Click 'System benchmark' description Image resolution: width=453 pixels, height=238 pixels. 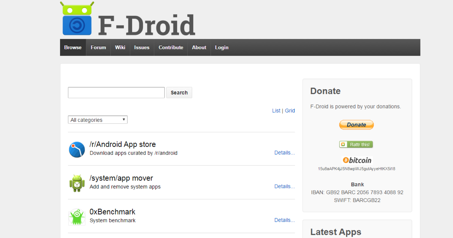pyautogui.click(x=113, y=220)
